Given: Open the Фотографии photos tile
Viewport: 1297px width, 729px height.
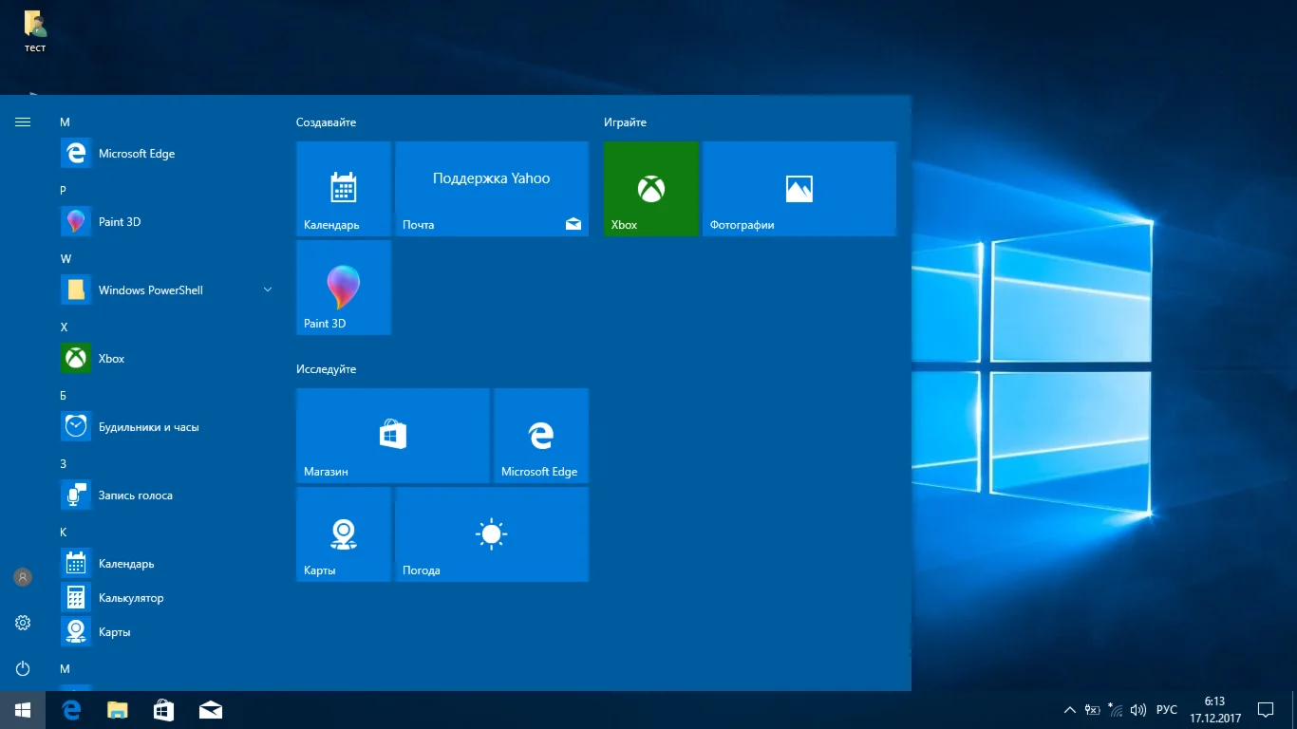Looking at the screenshot, I should coord(799,189).
